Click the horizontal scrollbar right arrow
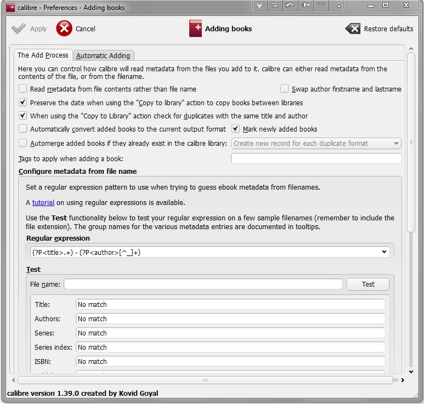This screenshot has width=424, height=404. coord(403,380)
